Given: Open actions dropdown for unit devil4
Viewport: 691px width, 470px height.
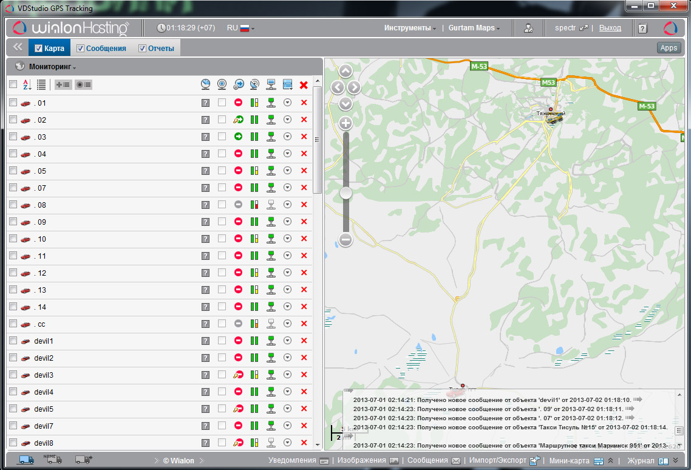Looking at the screenshot, I should [287, 392].
